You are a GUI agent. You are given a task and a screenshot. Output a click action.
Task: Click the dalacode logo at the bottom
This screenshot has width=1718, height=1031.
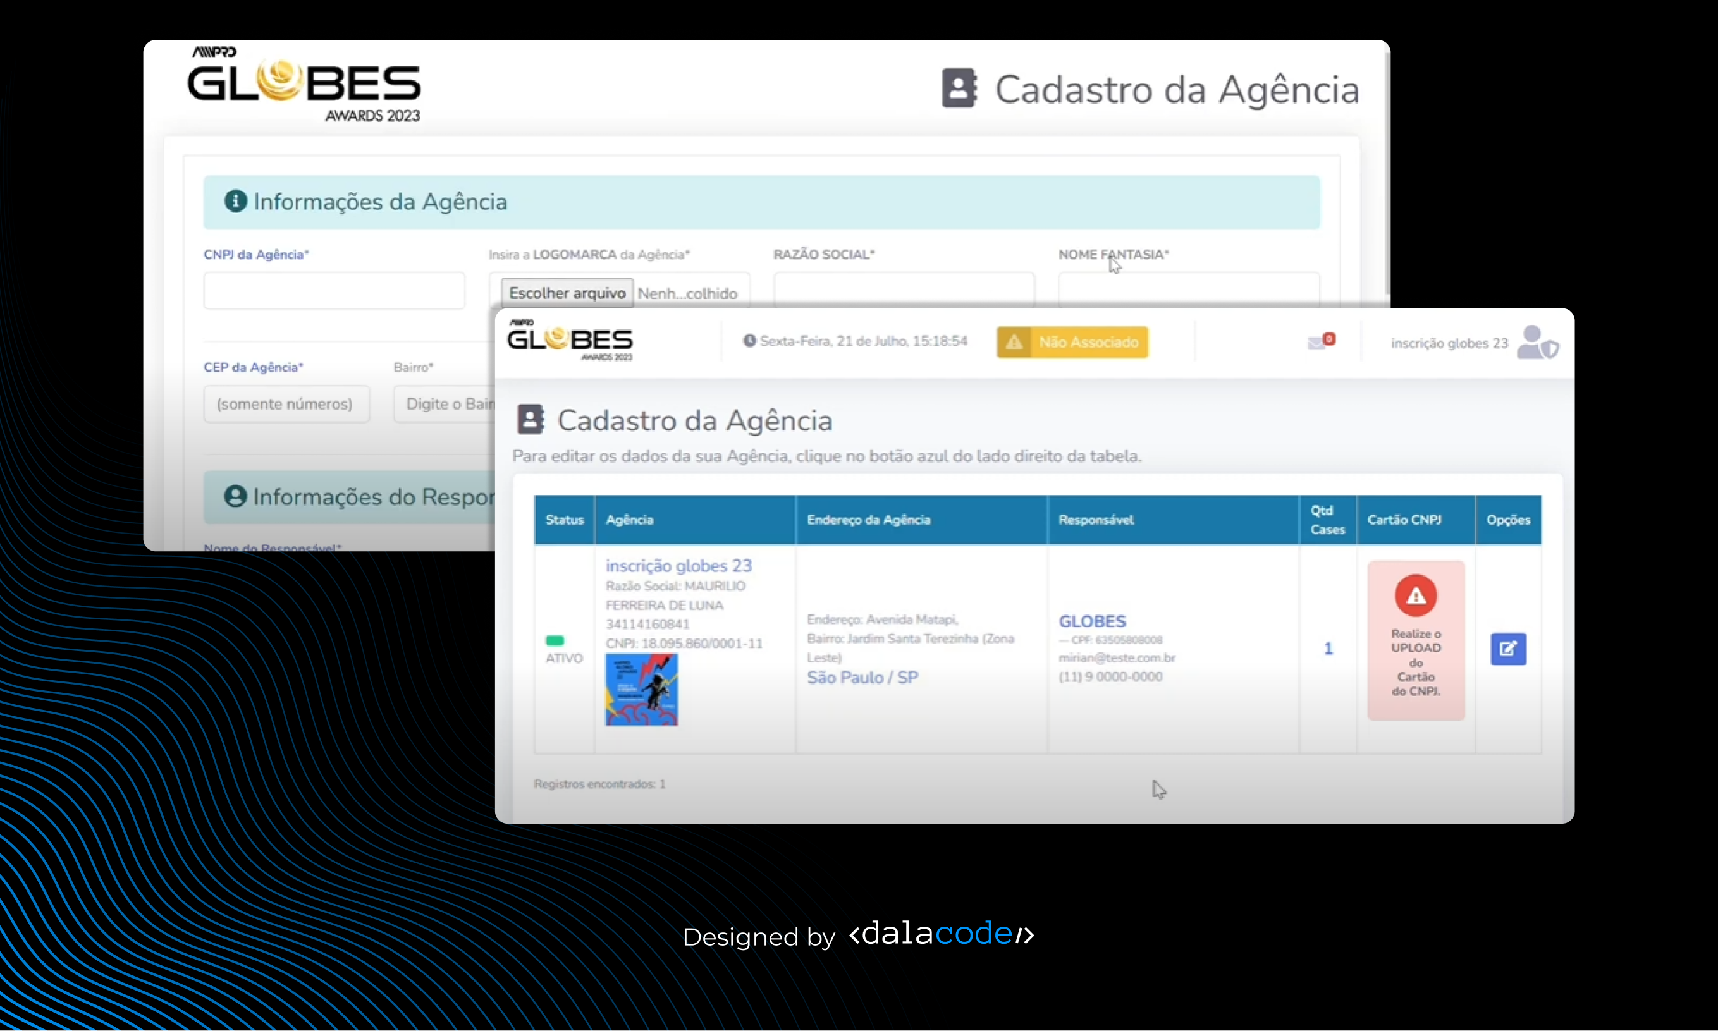pyautogui.click(x=942, y=933)
